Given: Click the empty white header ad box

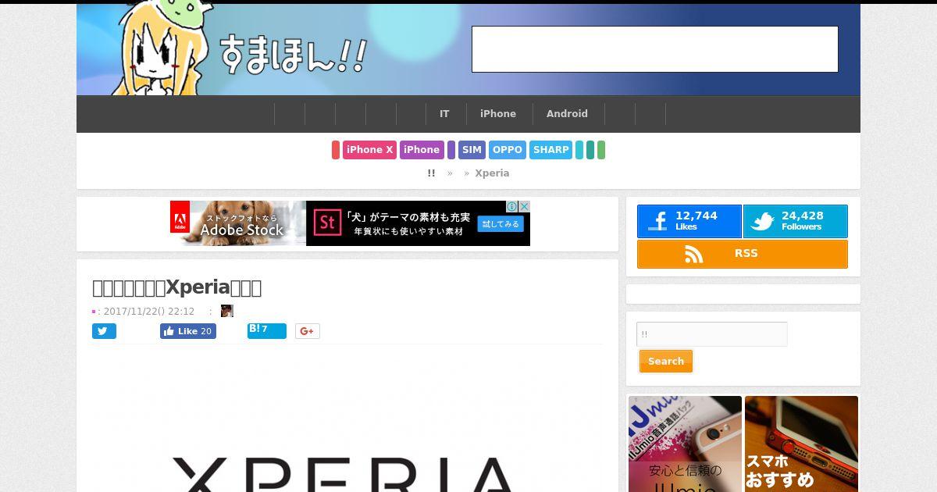Looking at the screenshot, I should (655, 49).
